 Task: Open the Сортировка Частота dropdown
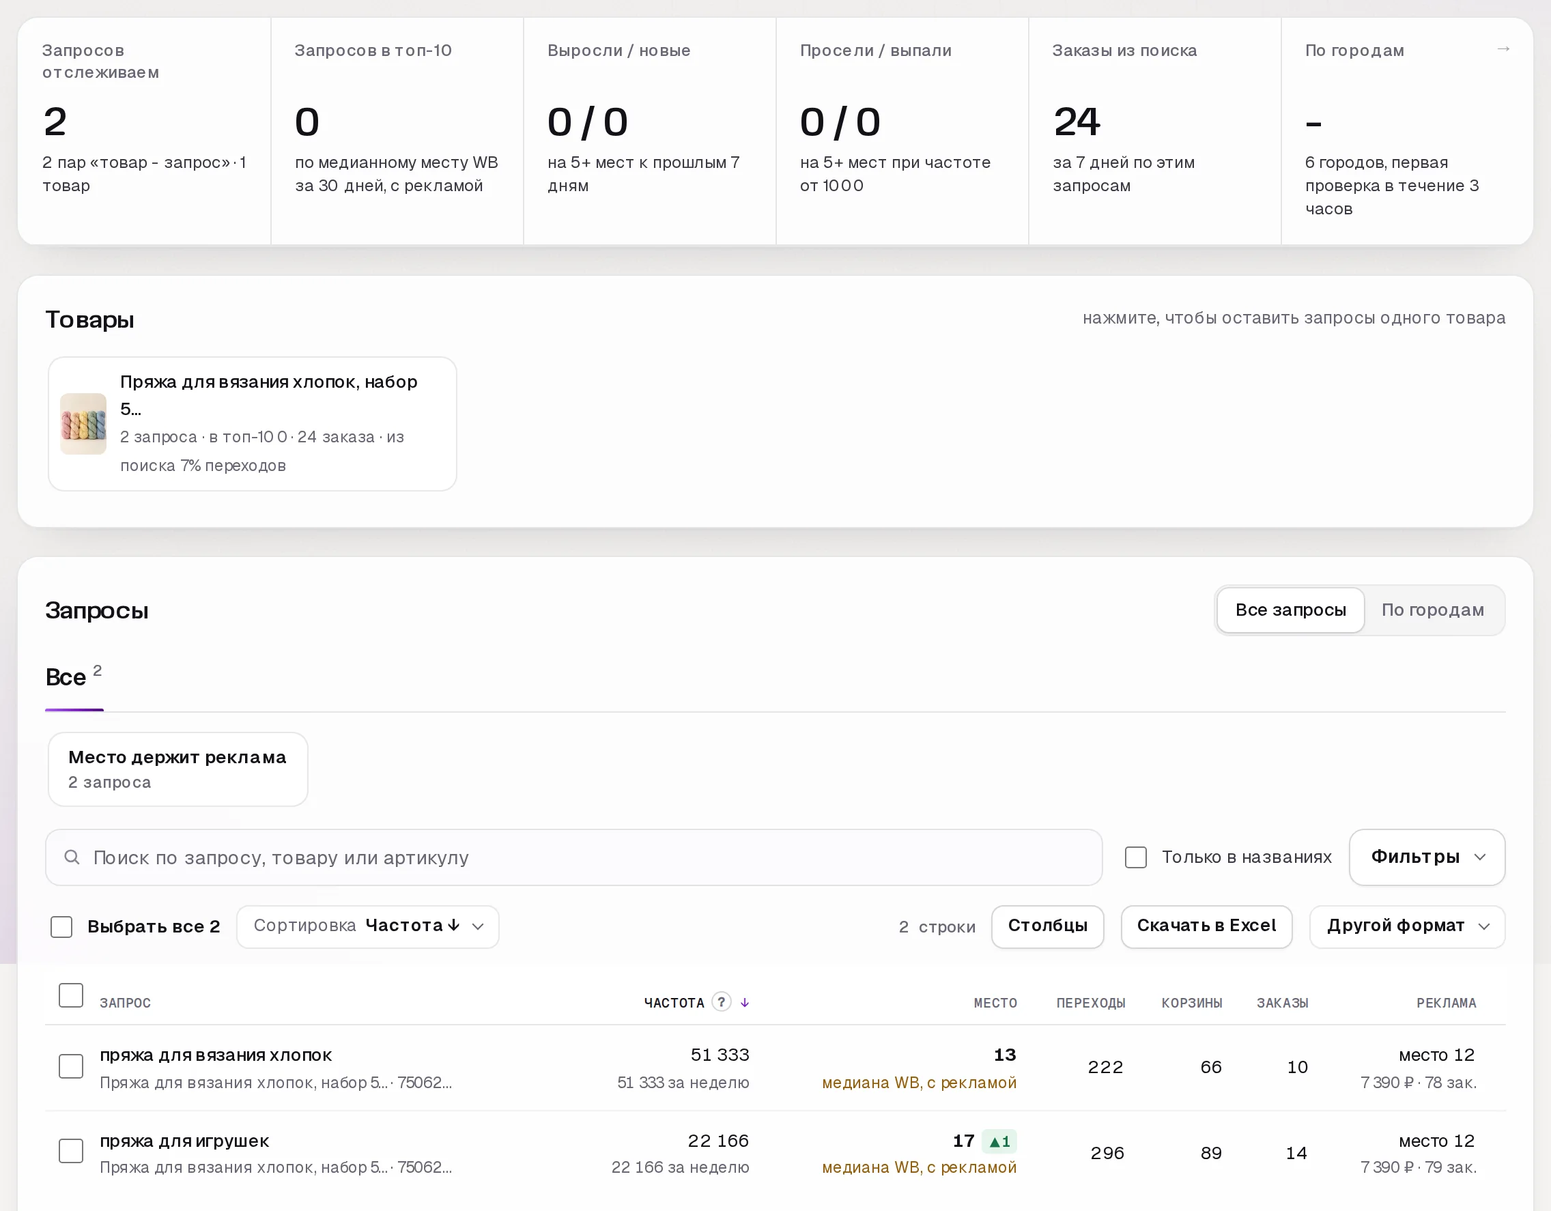click(368, 926)
